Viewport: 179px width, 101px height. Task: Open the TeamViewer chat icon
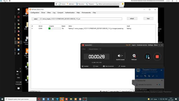pyautogui.click(x=145, y=76)
